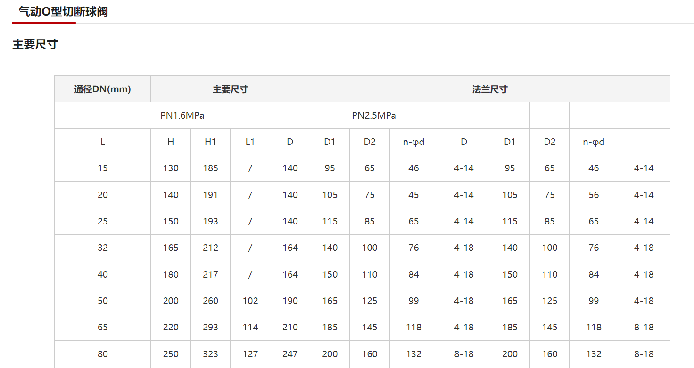This screenshot has width=694, height=368.
Task: Click the 140 cell in the 15 row
Action: (290, 168)
